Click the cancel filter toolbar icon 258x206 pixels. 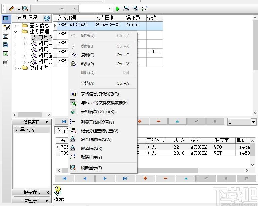point(135,9)
